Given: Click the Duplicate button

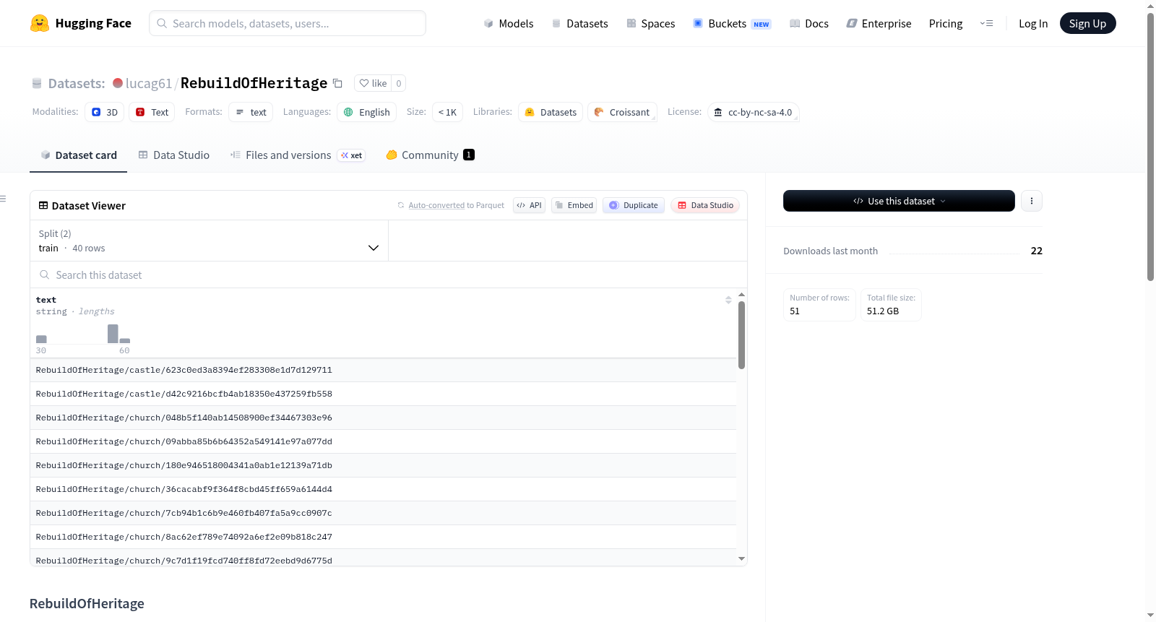Looking at the screenshot, I should (634, 205).
